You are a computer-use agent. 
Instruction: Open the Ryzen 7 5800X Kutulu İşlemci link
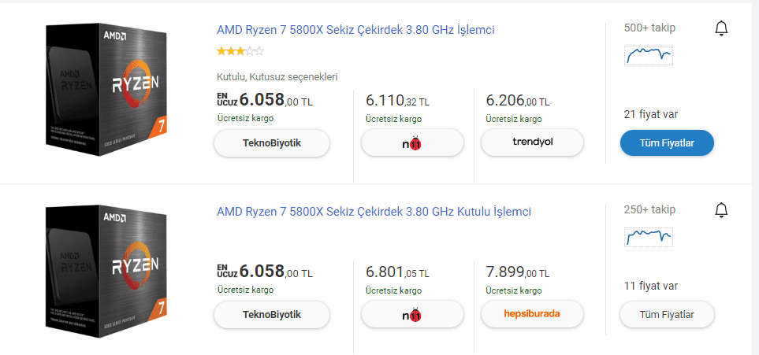coord(374,212)
